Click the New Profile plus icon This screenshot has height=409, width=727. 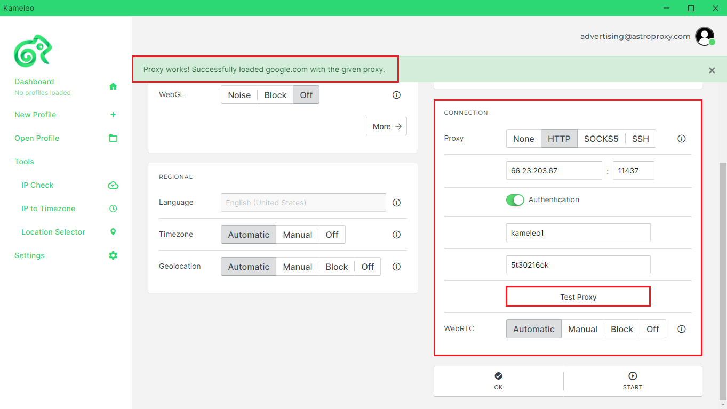[x=113, y=115]
